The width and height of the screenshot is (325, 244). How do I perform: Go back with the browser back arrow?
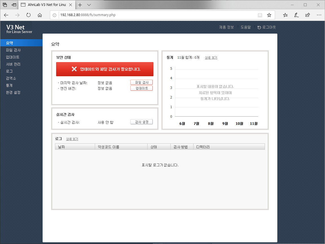pos(6,15)
